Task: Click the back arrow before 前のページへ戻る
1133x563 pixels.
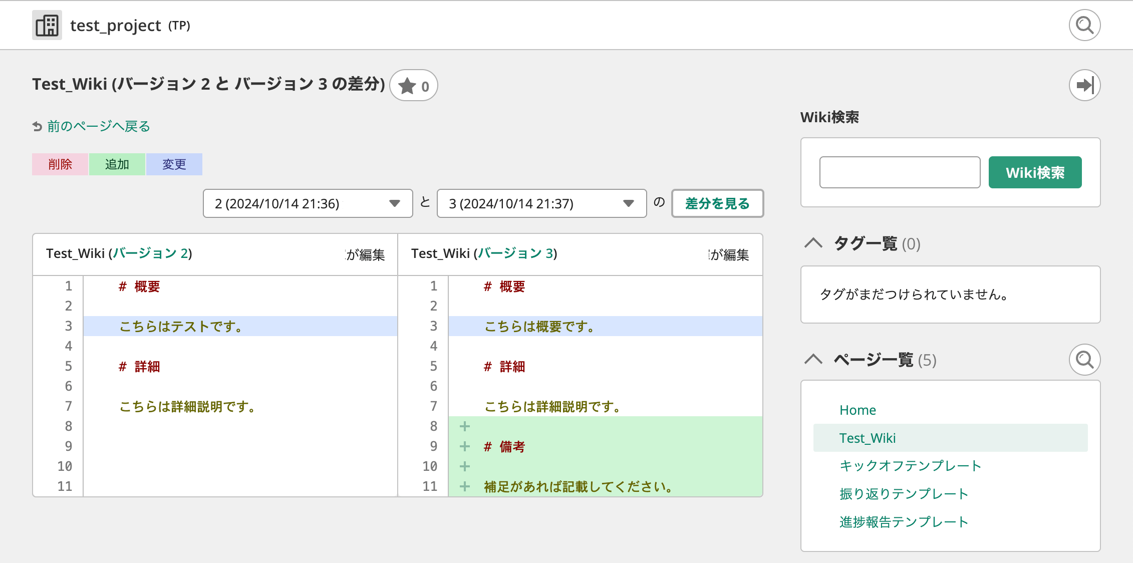Action: pyautogui.click(x=38, y=127)
